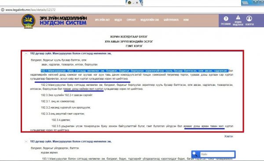
Task: Click the 193 дугаар зүйл article heading
Action: click(71, 142)
